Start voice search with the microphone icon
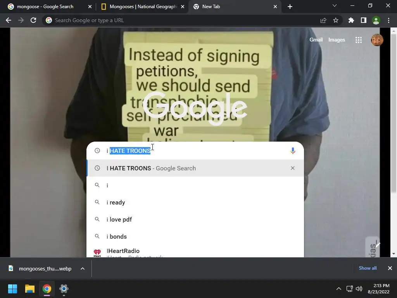This screenshot has height=298, width=397. tap(293, 151)
